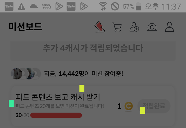
Task: Tap the battery indicator icon
Action: (x=138, y=6)
